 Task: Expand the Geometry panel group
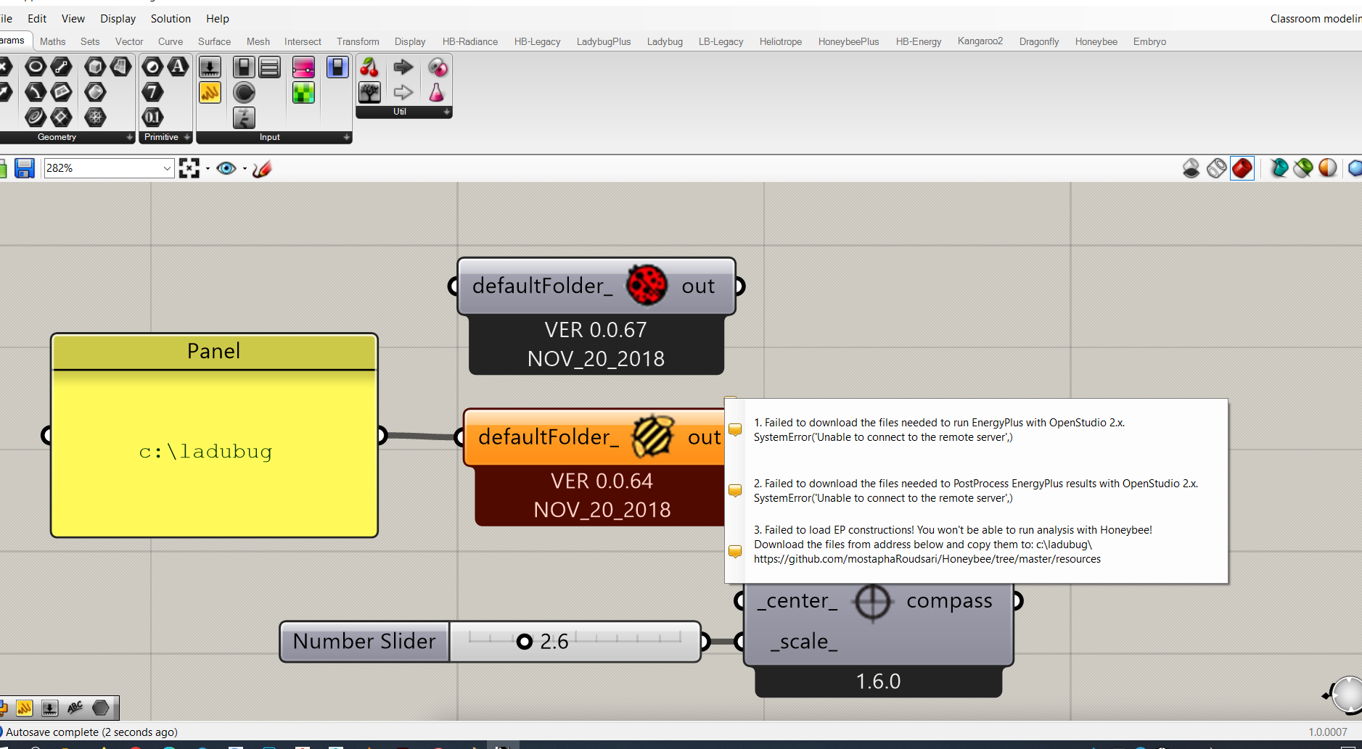pos(130,137)
